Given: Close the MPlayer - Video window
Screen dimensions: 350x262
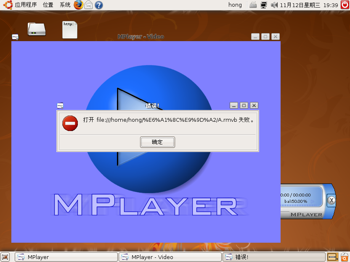Looking at the screenshot, I should 276,37.
